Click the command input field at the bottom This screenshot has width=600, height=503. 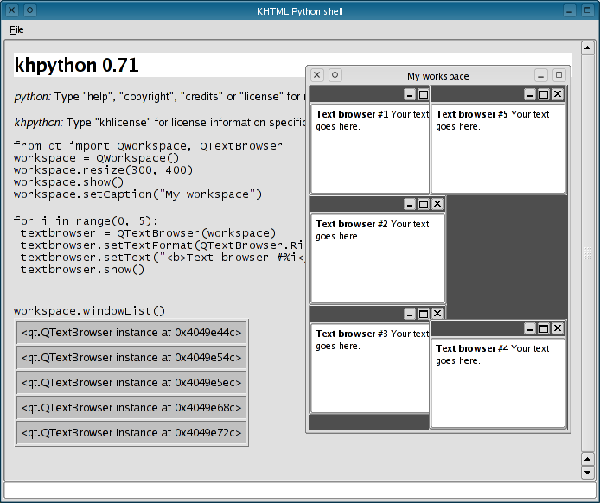click(299, 490)
